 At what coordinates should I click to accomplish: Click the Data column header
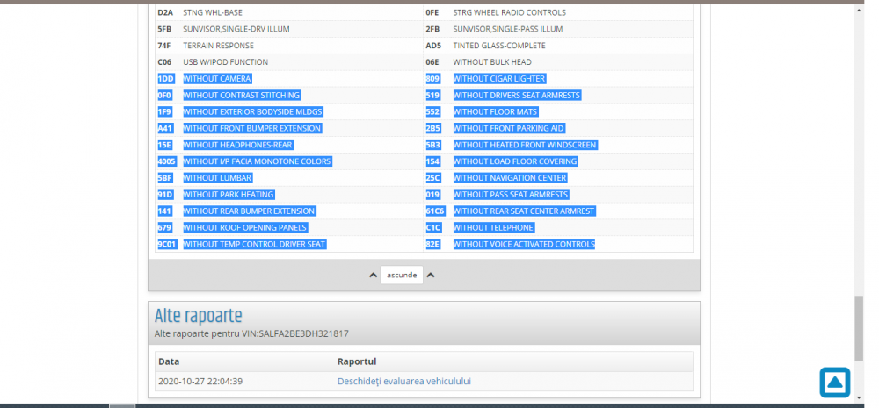coord(167,361)
